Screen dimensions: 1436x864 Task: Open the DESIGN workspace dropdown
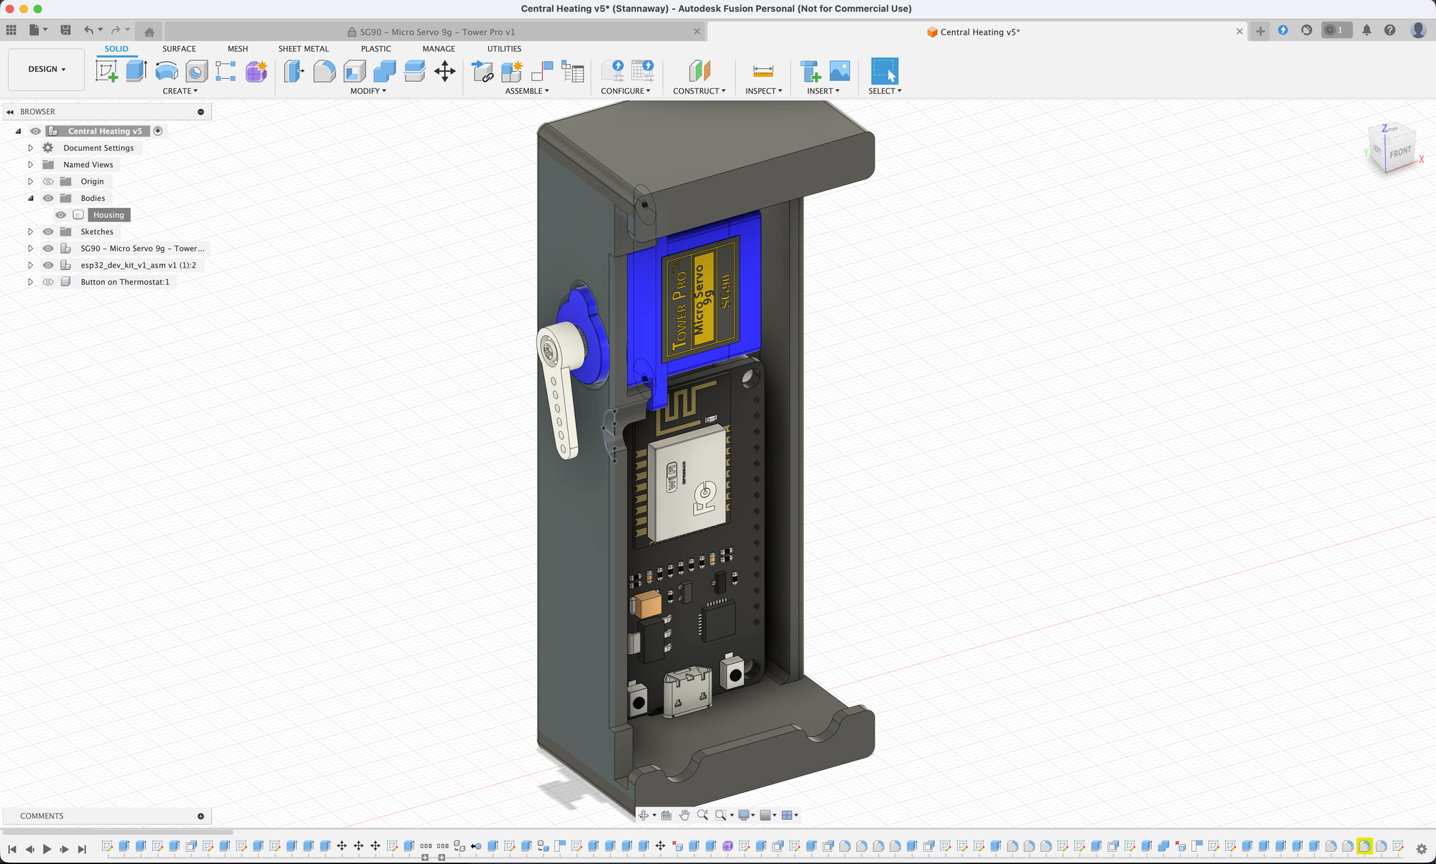pos(47,70)
